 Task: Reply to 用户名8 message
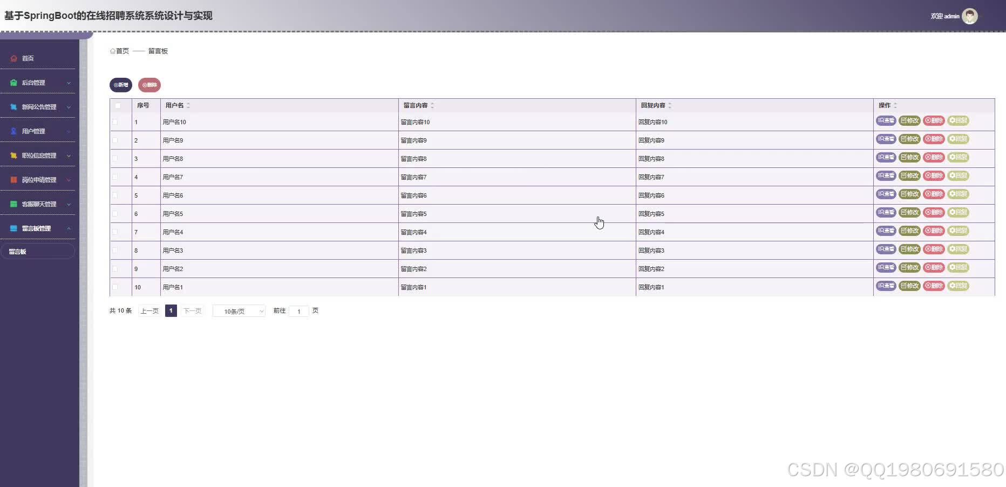(958, 157)
